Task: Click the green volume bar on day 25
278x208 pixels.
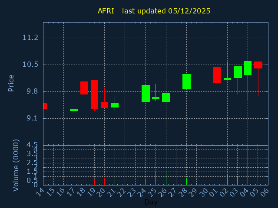Action: point(156,178)
